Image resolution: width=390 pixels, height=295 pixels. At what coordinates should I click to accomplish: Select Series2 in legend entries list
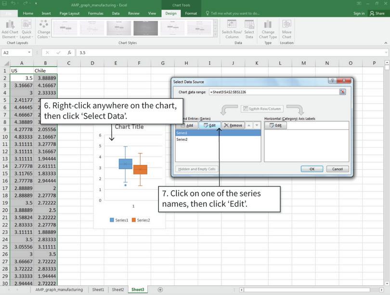pos(218,139)
